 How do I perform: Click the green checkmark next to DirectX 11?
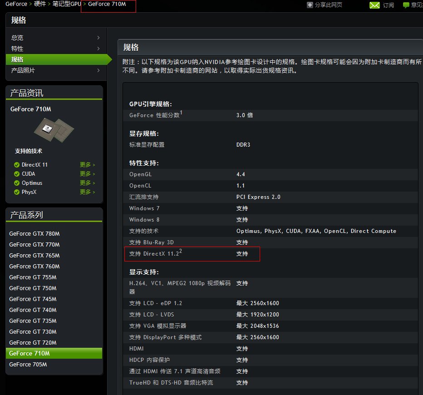pyautogui.click(x=17, y=164)
